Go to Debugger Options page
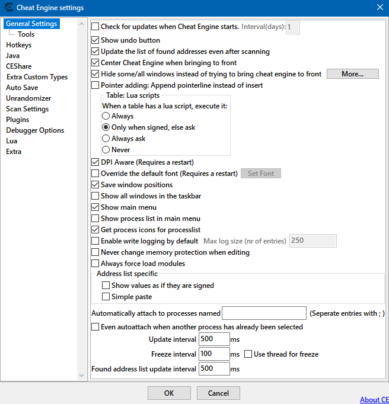This screenshot has width=389, height=404. click(x=35, y=130)
